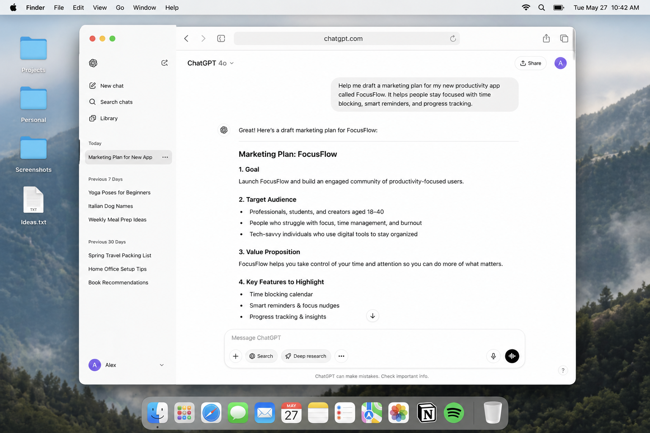Go forward in browser
Viewport: 650px width, 433px height.
pyautogui.click(x=203, y=38)
